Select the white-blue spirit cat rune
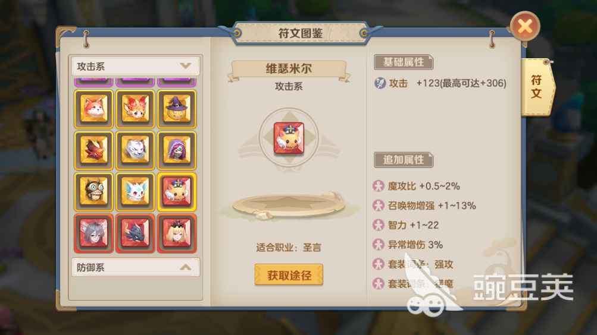Viewport: 597px width, 335px height. pyautogui.click(x=135, y=192)
